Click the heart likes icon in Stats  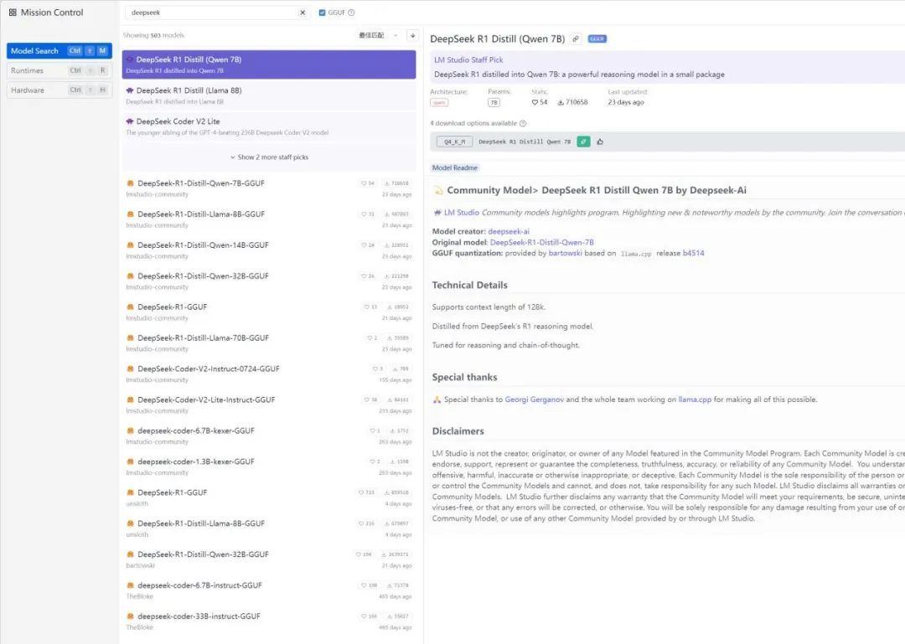point(535,102)
